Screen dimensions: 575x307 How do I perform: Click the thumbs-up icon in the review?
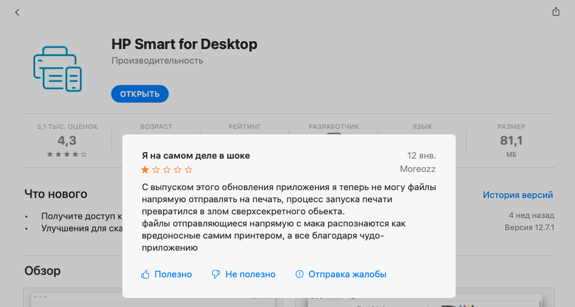coord(145,274)
